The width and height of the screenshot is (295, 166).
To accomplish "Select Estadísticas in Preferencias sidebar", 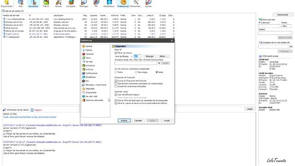I will click(x=89, y=77).
